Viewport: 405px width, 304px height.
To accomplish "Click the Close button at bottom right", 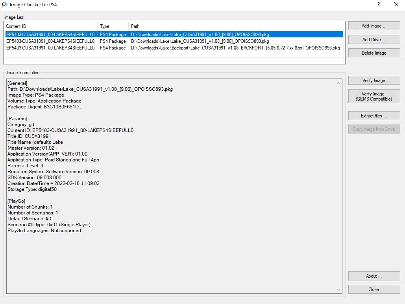I will [374, 289].
